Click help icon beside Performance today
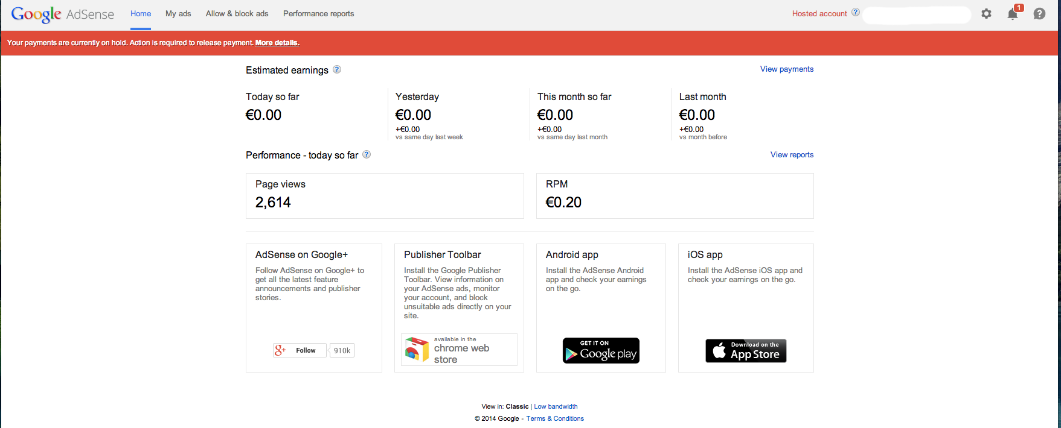 click(x=367, y=155)
